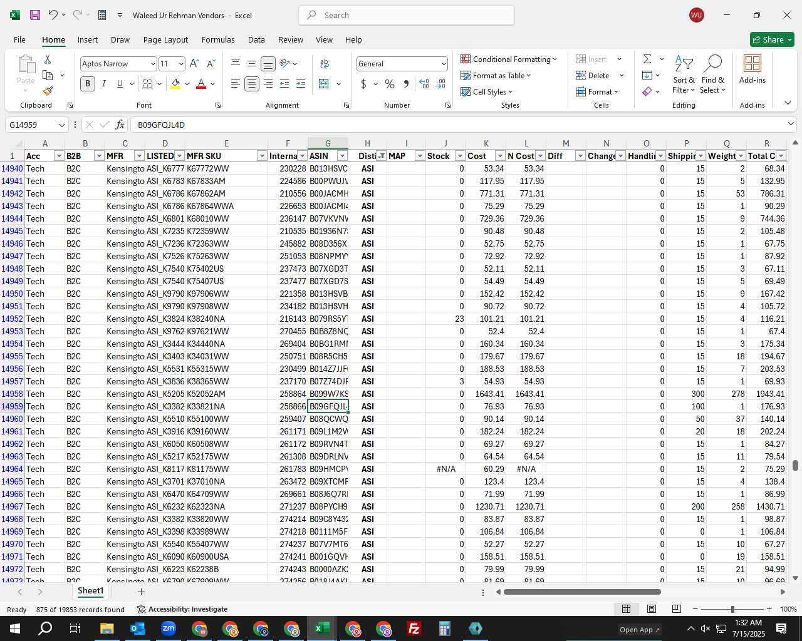
Task: Click Increase Decimal icon
Action: [x=424, y=84]
